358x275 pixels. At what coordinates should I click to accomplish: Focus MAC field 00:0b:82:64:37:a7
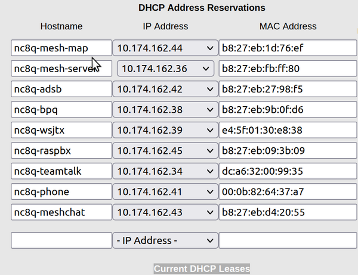pos(288,191)
